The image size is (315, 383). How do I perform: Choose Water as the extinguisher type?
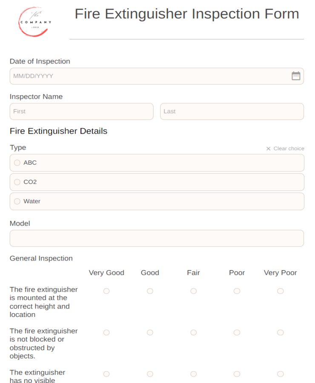[17, 201]
